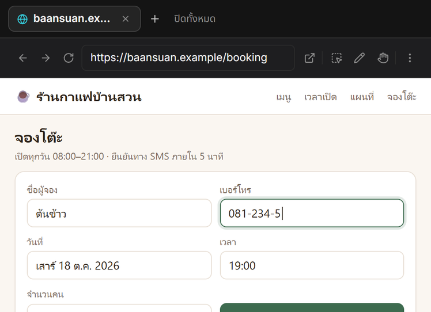Close the baansuan.ex... tab
Screen dimensions: 431x312
126,19
